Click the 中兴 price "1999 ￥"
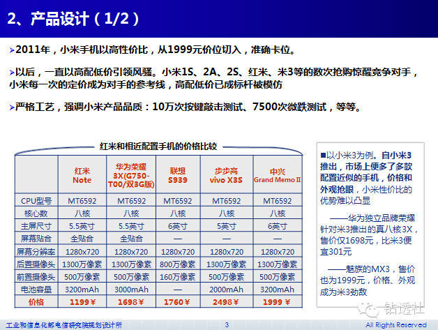The height and width of the screenshot is (330, 438). 277,302
